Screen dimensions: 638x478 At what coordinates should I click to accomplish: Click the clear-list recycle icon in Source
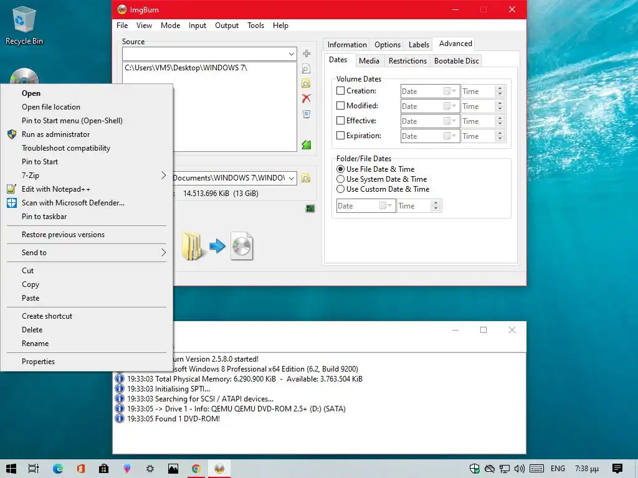[x=307, y=115]
